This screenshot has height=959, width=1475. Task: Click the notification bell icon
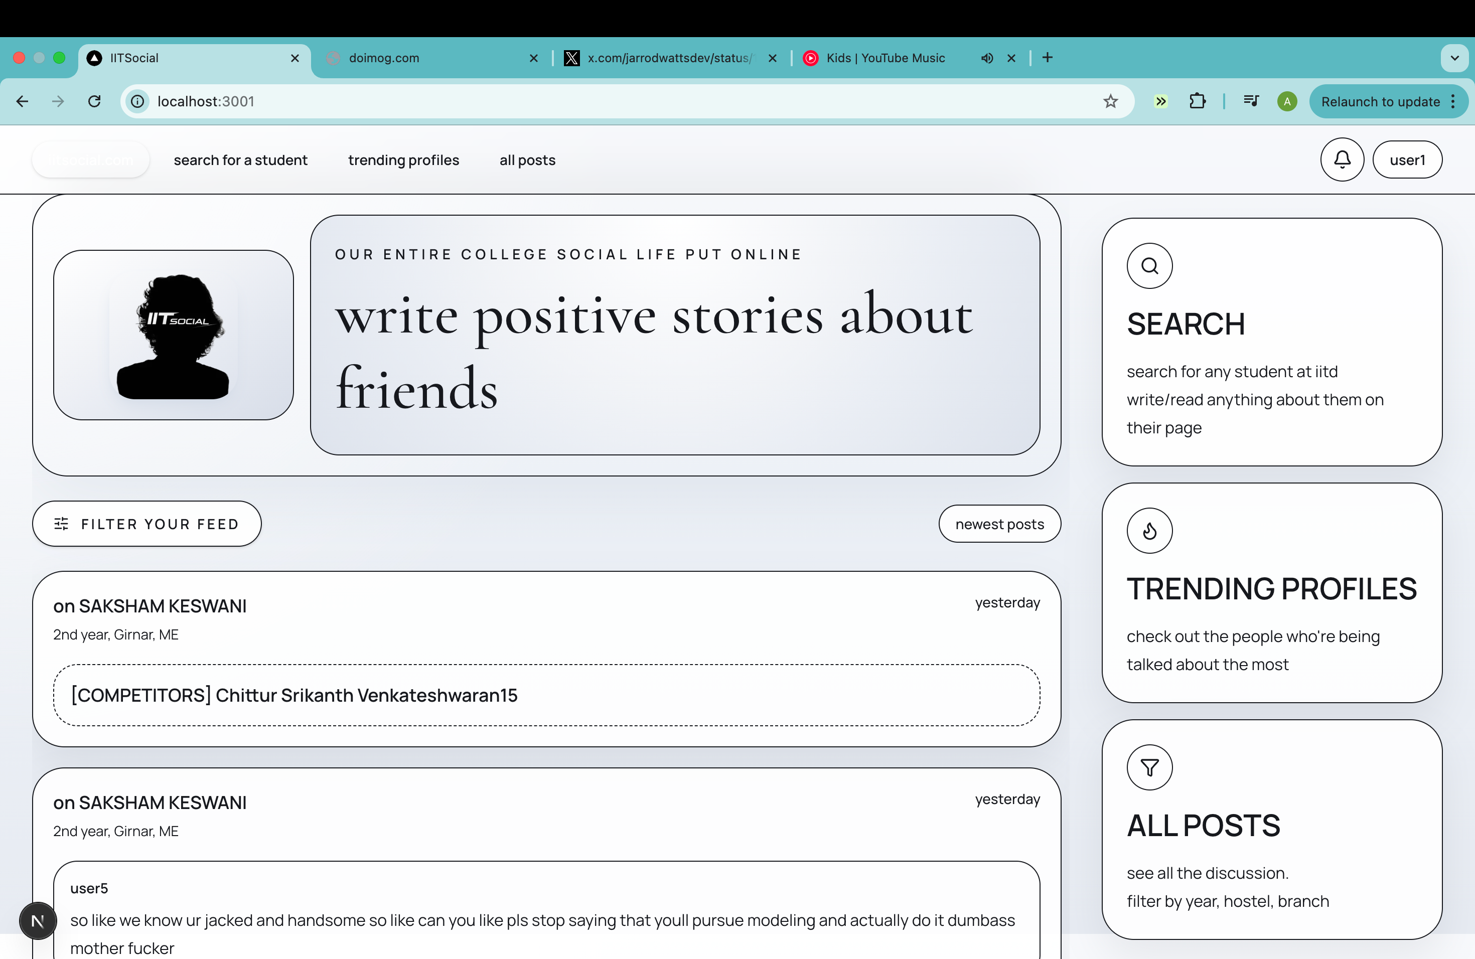1342,160
